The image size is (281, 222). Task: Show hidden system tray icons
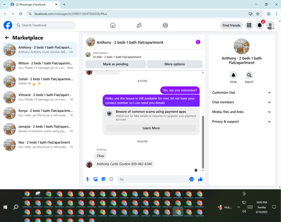239,207
